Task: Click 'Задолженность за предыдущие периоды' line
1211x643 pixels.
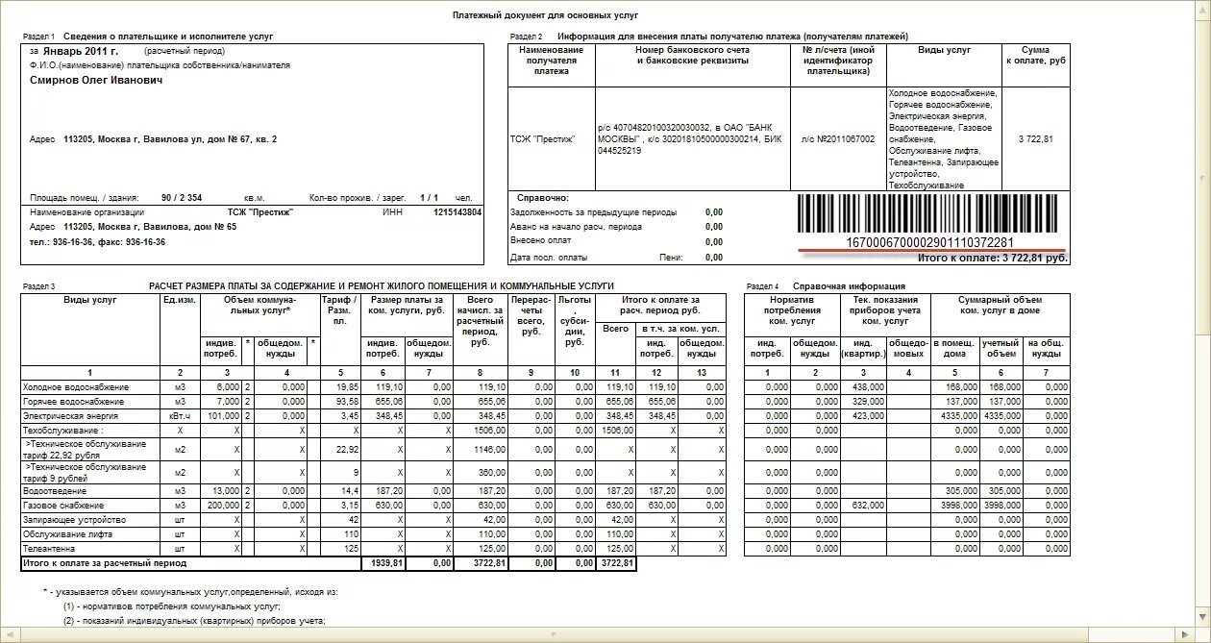Action: click(594, 212)
